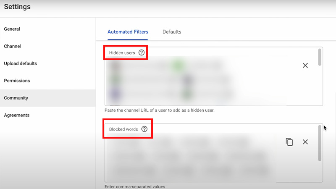Click the 'Enter comma-separated values' hint text
This screenshot has width=336, height=189.
point(135,186)
